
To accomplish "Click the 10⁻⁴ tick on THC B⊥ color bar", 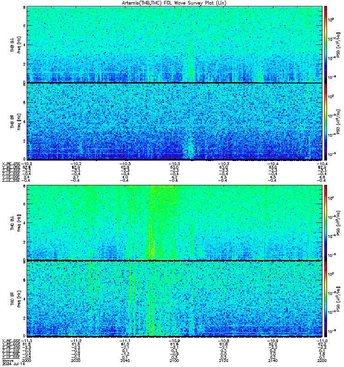I will click(331, 236).
